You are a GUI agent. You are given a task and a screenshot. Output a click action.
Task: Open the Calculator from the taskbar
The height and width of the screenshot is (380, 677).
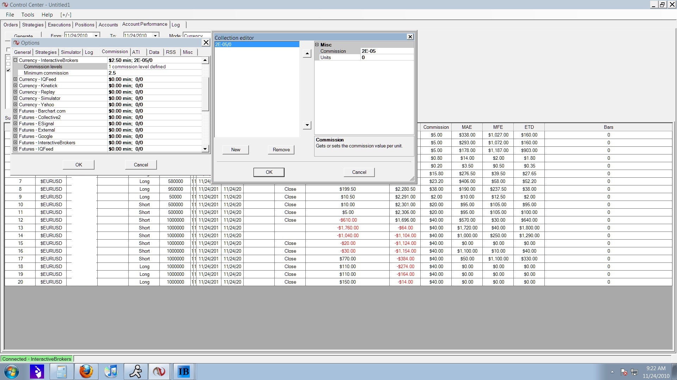(61, 372)
